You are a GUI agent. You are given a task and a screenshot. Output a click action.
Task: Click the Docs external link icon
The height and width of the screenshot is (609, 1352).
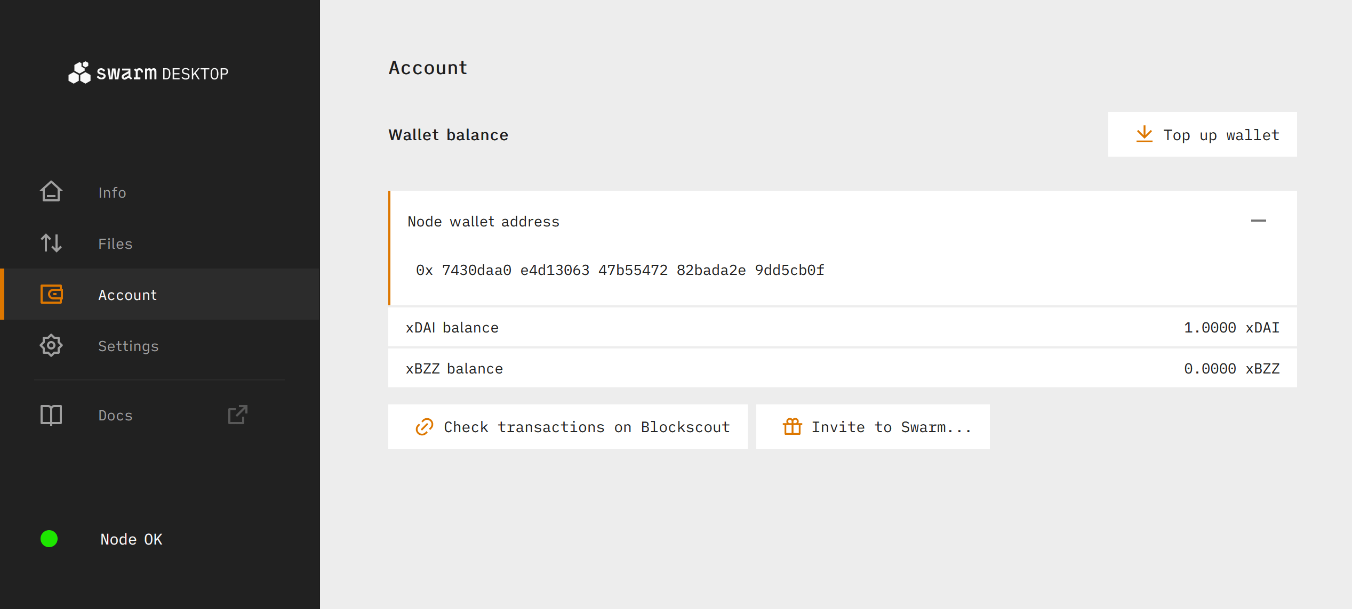click(237, 415)
